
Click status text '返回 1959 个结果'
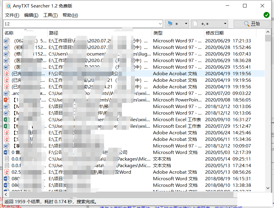[x=22, y=202]
